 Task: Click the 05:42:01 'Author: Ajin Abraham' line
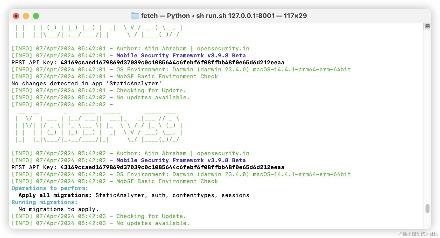click(130, 48)
